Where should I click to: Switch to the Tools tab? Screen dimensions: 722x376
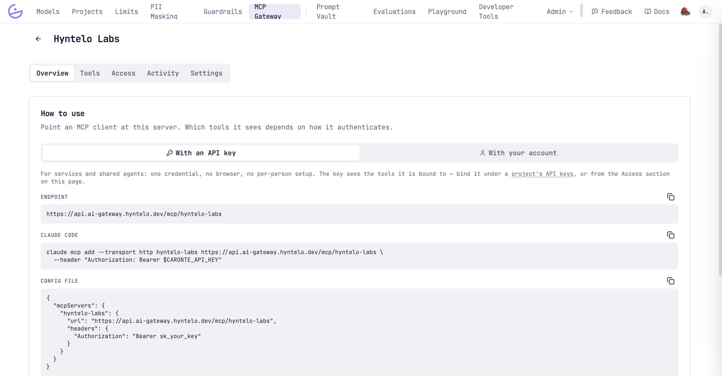point(90,73)
